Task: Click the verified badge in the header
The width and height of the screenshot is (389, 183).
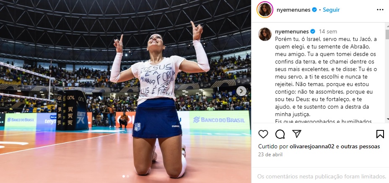Action: pyautogui.click(x=314, y=10)
